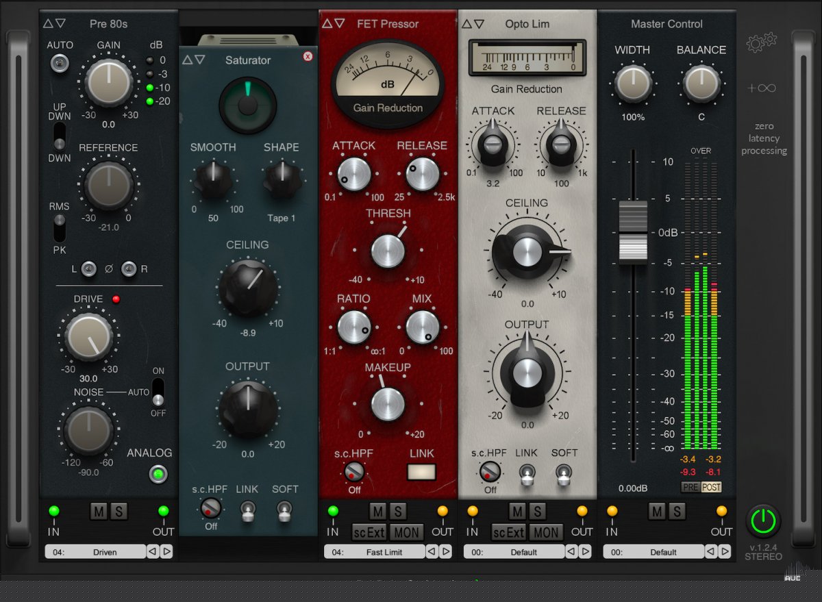The height and width of the screenshot is (602, 822).
Task: Go to next Master Control preset arrow
Action: [725, 551]
